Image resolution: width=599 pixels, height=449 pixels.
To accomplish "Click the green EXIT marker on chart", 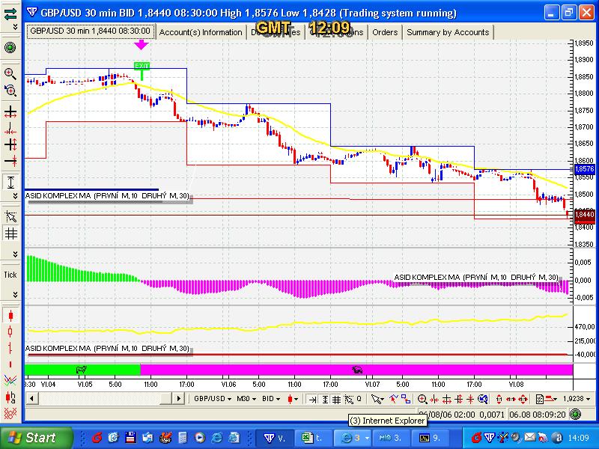I will click(x=142, y=67).
